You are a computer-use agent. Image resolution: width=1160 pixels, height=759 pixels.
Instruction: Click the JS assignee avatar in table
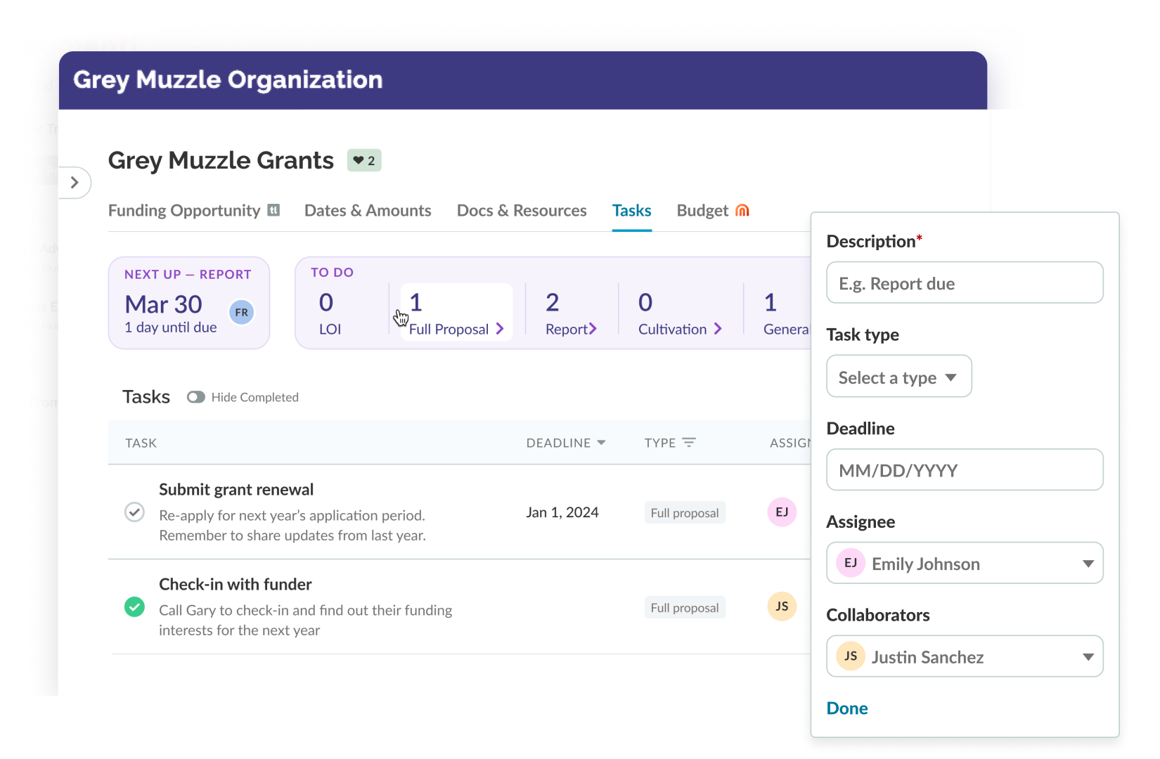[x=782, y=606]
